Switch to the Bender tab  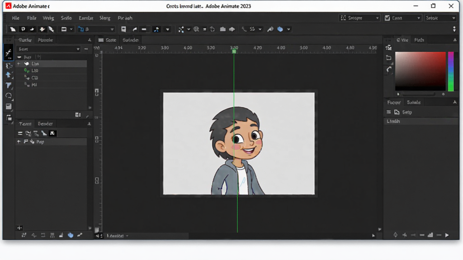coord(45,124)
